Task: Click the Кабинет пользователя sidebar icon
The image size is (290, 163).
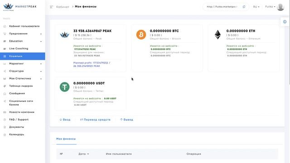Action: coord(5,26)
